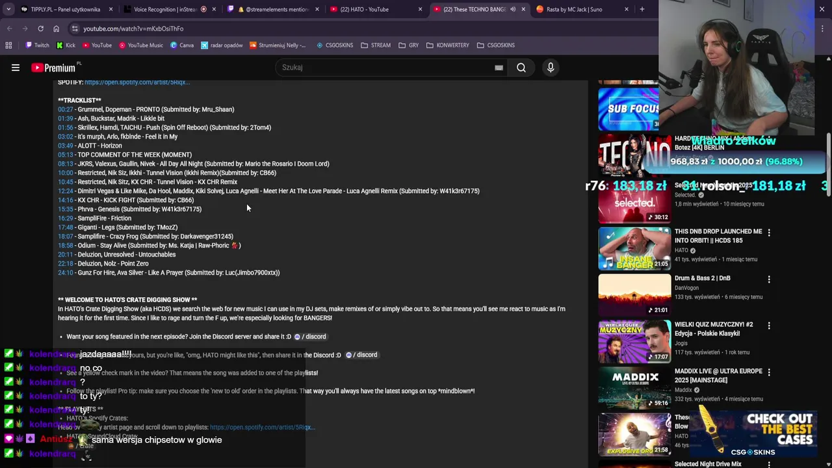Open the first CSGOSKINS bookmark with globe icon
Screen dimensions: 832x468
pyautogui.click(x=335, y=45)
